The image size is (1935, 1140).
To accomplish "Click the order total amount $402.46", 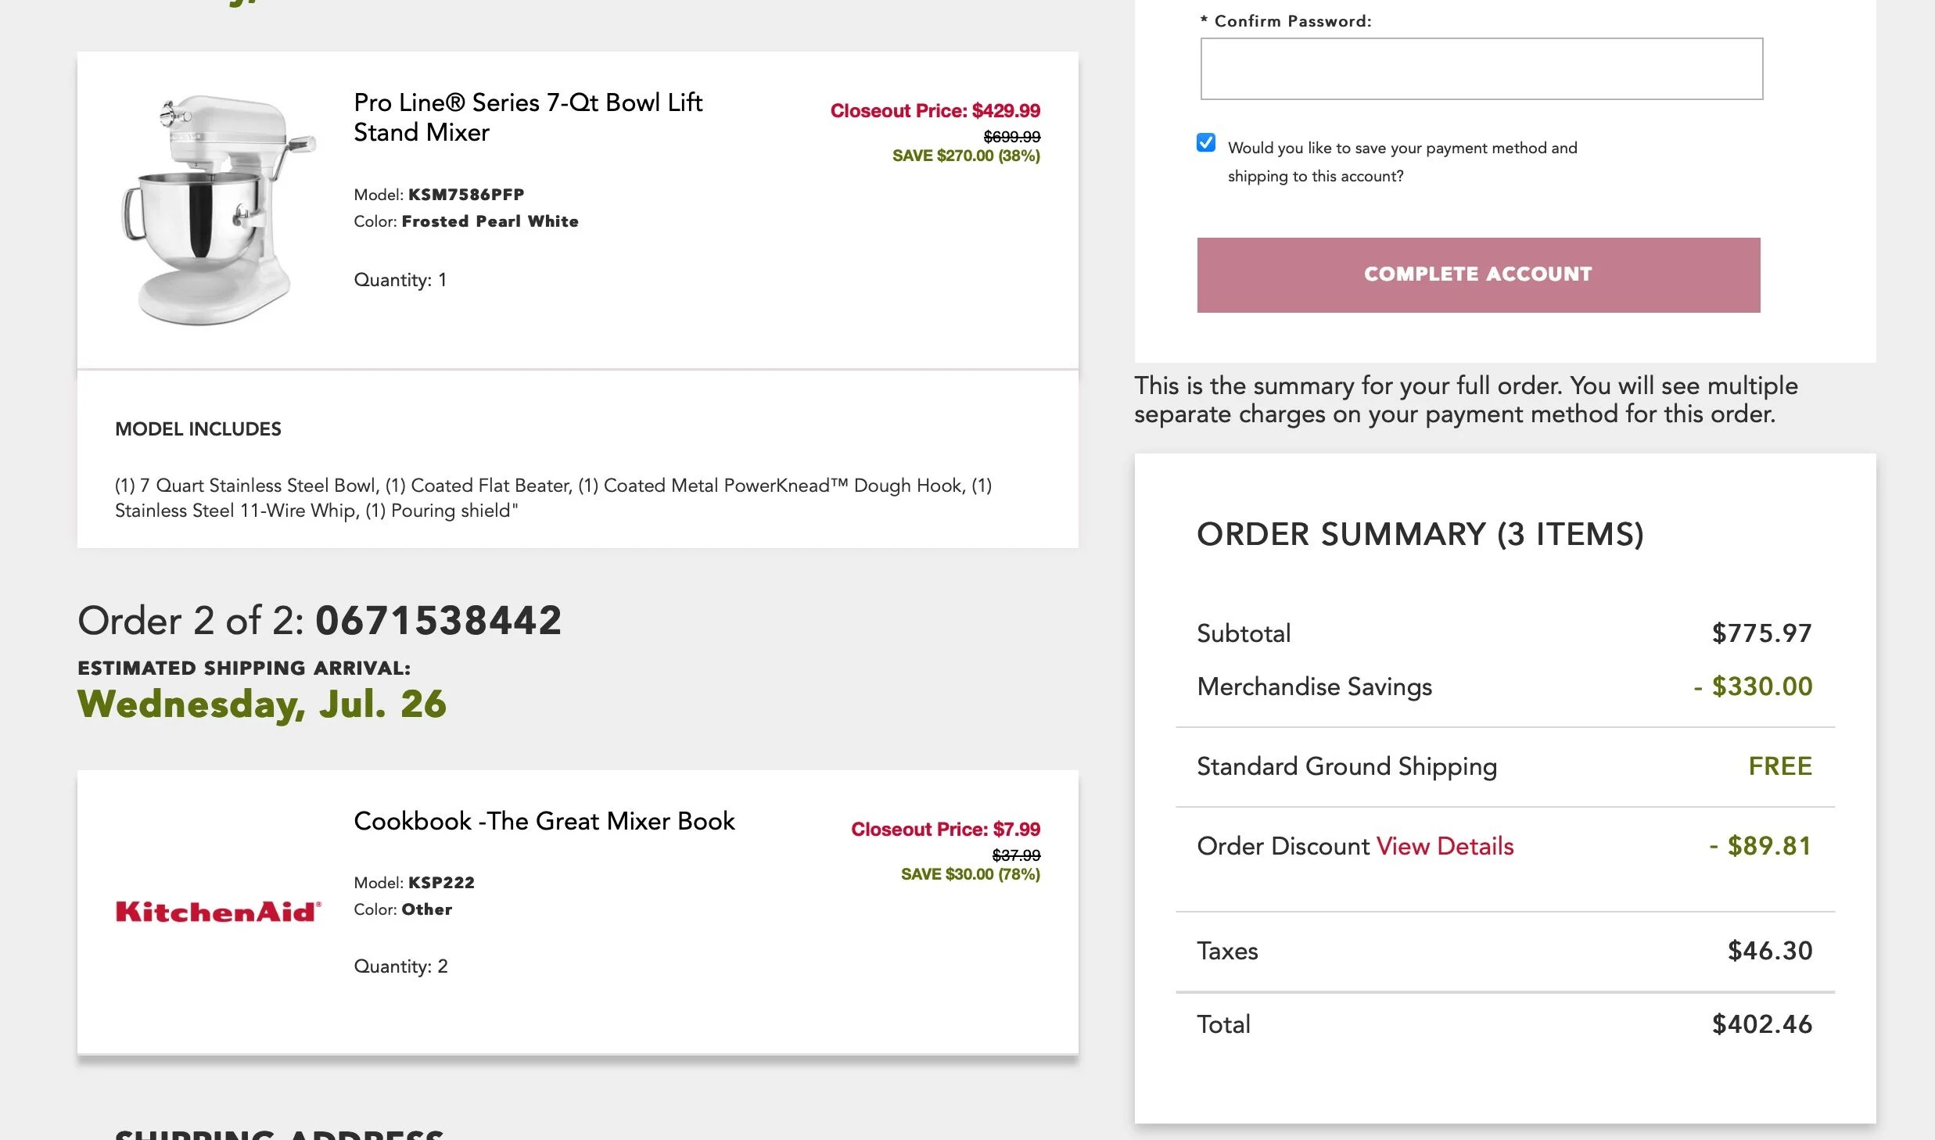I will (x=1761, y=1024).
